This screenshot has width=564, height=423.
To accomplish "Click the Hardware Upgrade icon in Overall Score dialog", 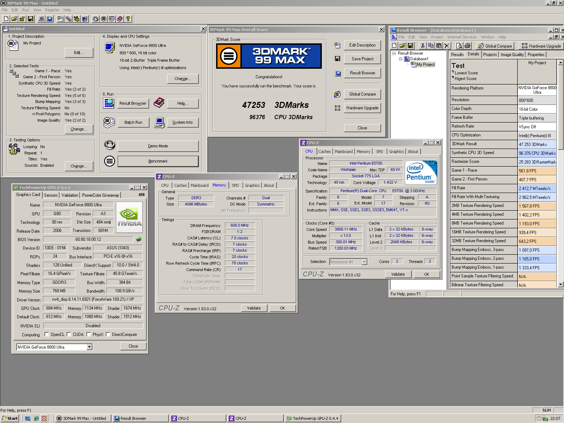I will tap(337, 108).
